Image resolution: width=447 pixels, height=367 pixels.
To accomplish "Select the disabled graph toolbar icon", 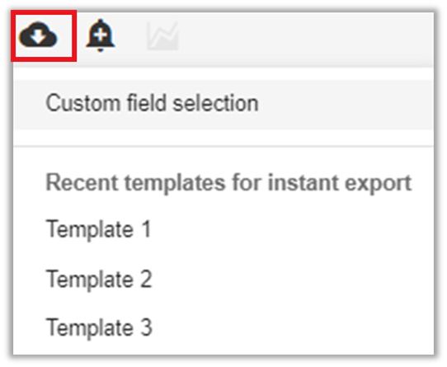I will (162, 36).
